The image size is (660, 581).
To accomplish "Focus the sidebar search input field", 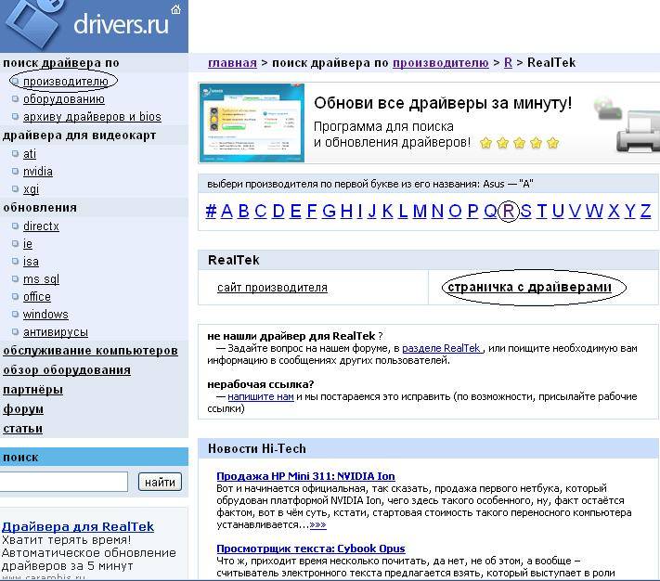I will [63, 482].
